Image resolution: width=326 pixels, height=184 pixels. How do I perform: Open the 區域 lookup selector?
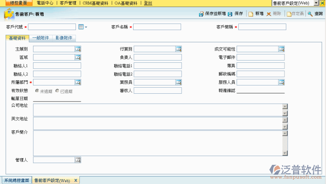click(x=78, y=57)
